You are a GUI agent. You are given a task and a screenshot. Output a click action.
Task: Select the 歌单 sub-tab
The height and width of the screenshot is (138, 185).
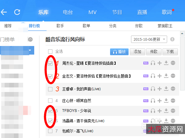(x=86, y=26)
